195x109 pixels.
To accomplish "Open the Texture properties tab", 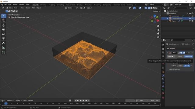I will [x=163, y=98].
